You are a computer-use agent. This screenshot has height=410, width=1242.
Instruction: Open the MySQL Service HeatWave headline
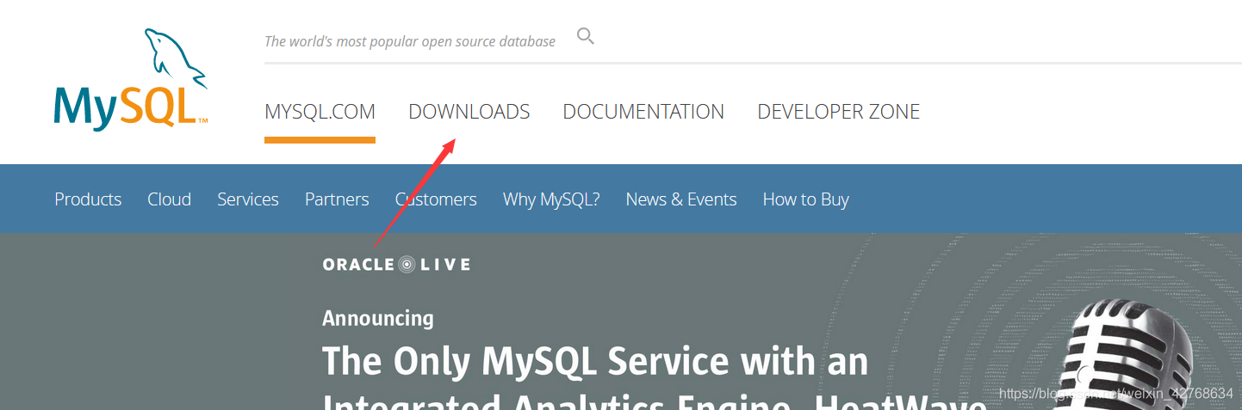pyautogui.click(x=655, y=376)
